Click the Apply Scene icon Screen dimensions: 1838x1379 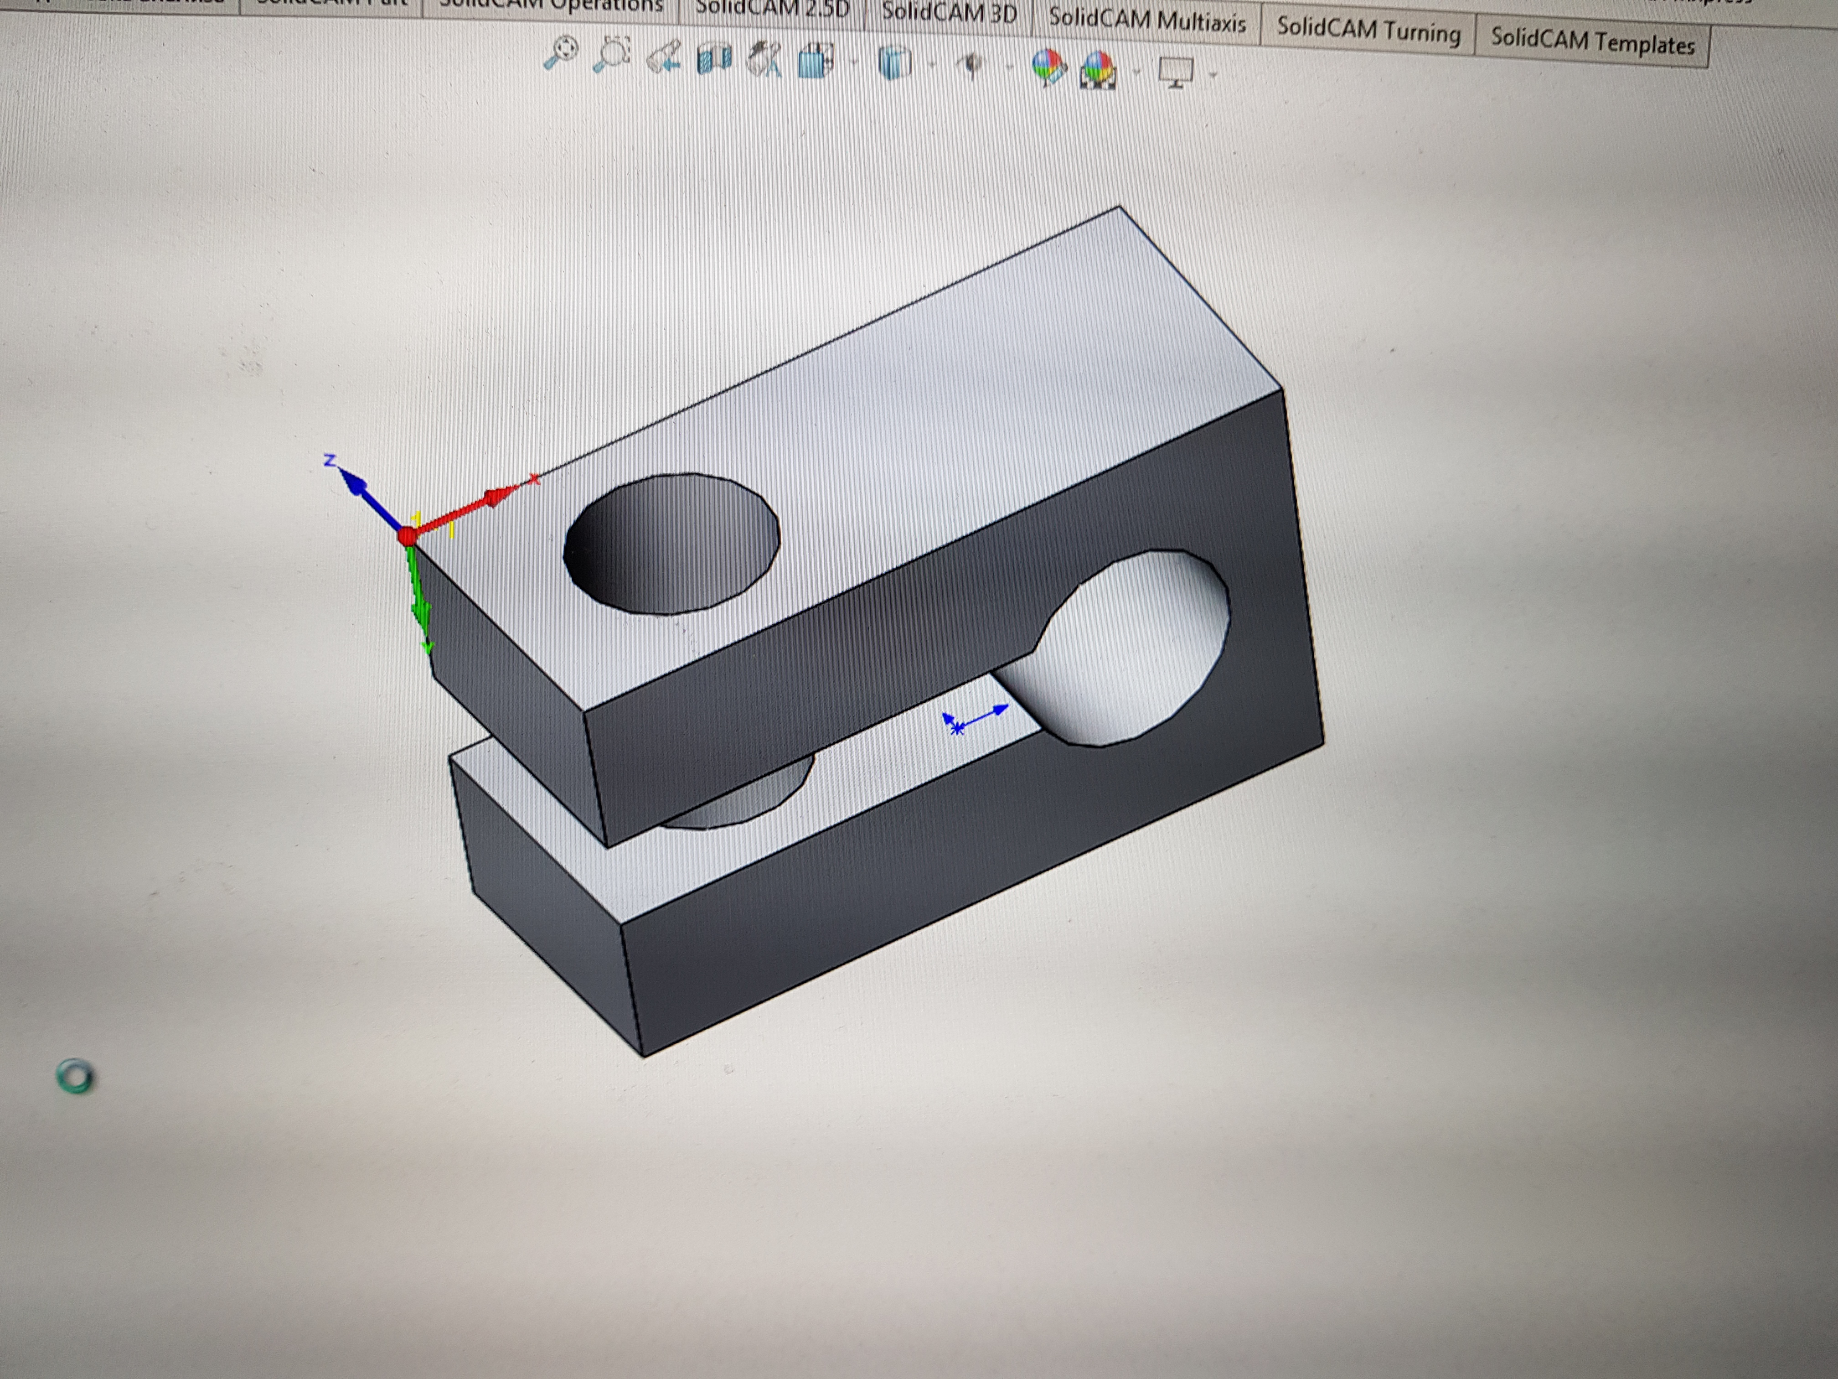tap(1098, 71)
